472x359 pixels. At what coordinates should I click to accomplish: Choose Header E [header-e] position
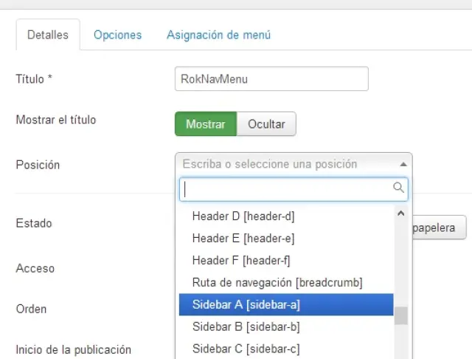(x=243, y=239)
